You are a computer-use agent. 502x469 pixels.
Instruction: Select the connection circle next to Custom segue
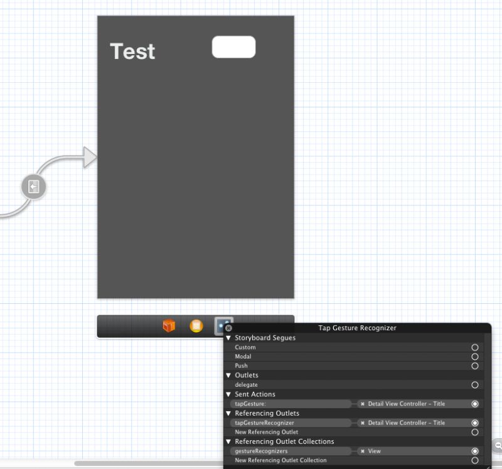click(476, 347)
